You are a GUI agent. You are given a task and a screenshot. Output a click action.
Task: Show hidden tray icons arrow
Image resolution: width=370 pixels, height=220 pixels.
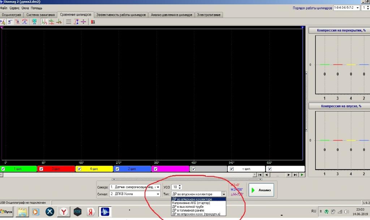[321, 211]
